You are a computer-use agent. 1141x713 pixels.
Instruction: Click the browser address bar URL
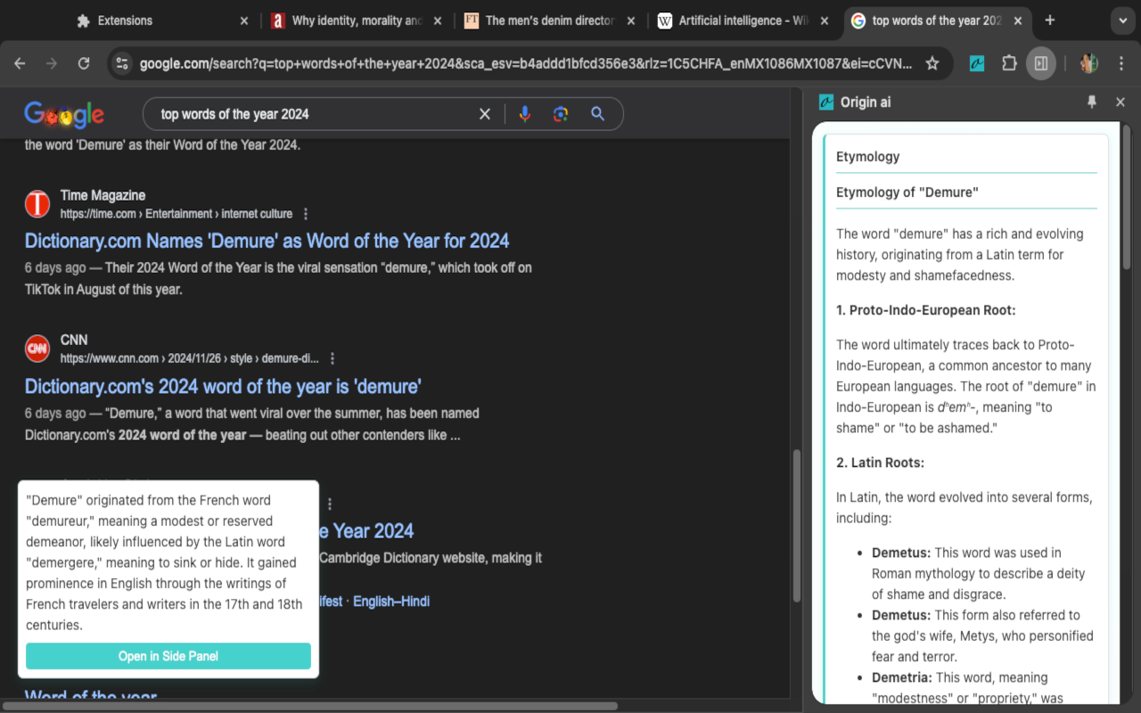526,63
